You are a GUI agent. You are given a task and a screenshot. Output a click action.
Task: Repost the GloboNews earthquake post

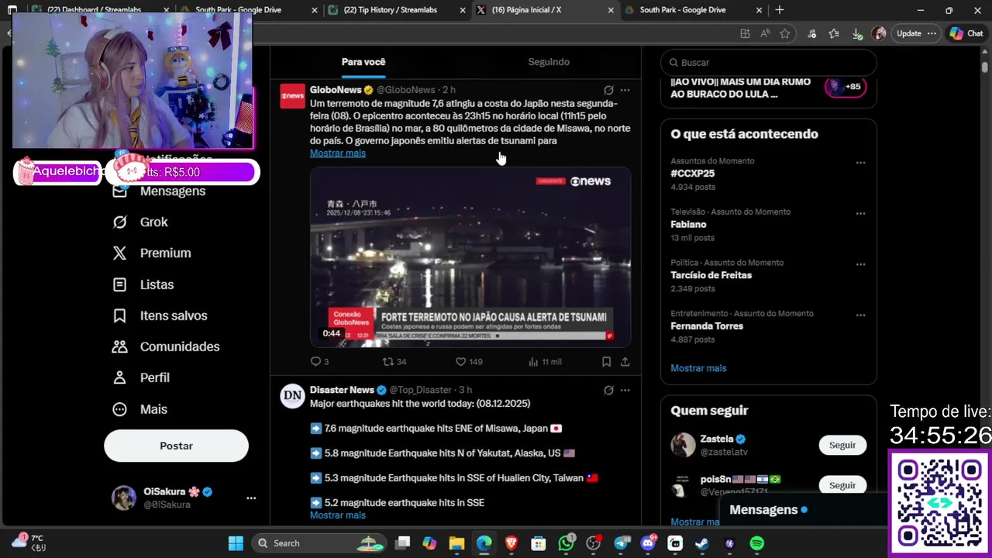(x=394, y=362)
